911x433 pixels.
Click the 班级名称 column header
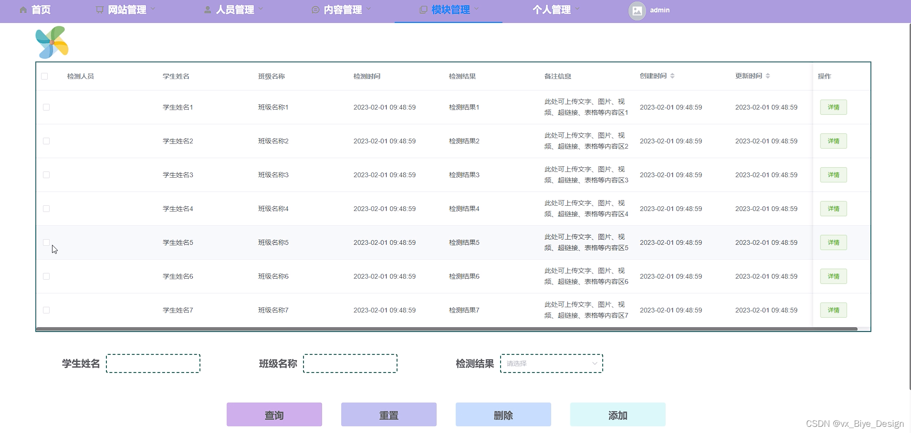click(x=272, y=76)
